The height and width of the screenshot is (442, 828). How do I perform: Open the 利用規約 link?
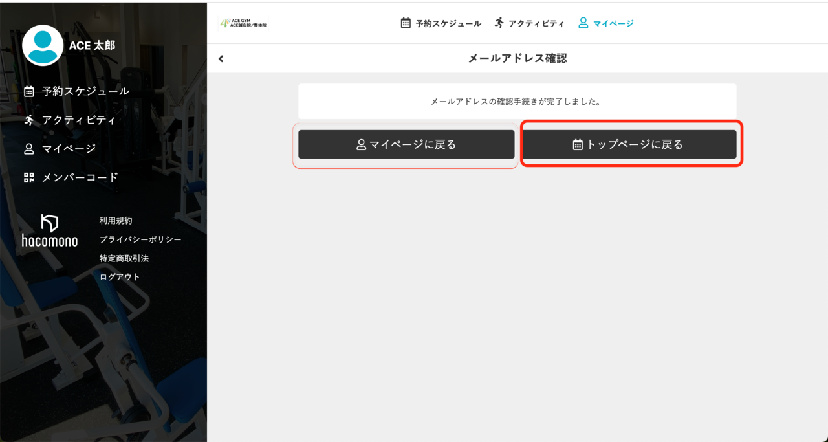[116, 221]
